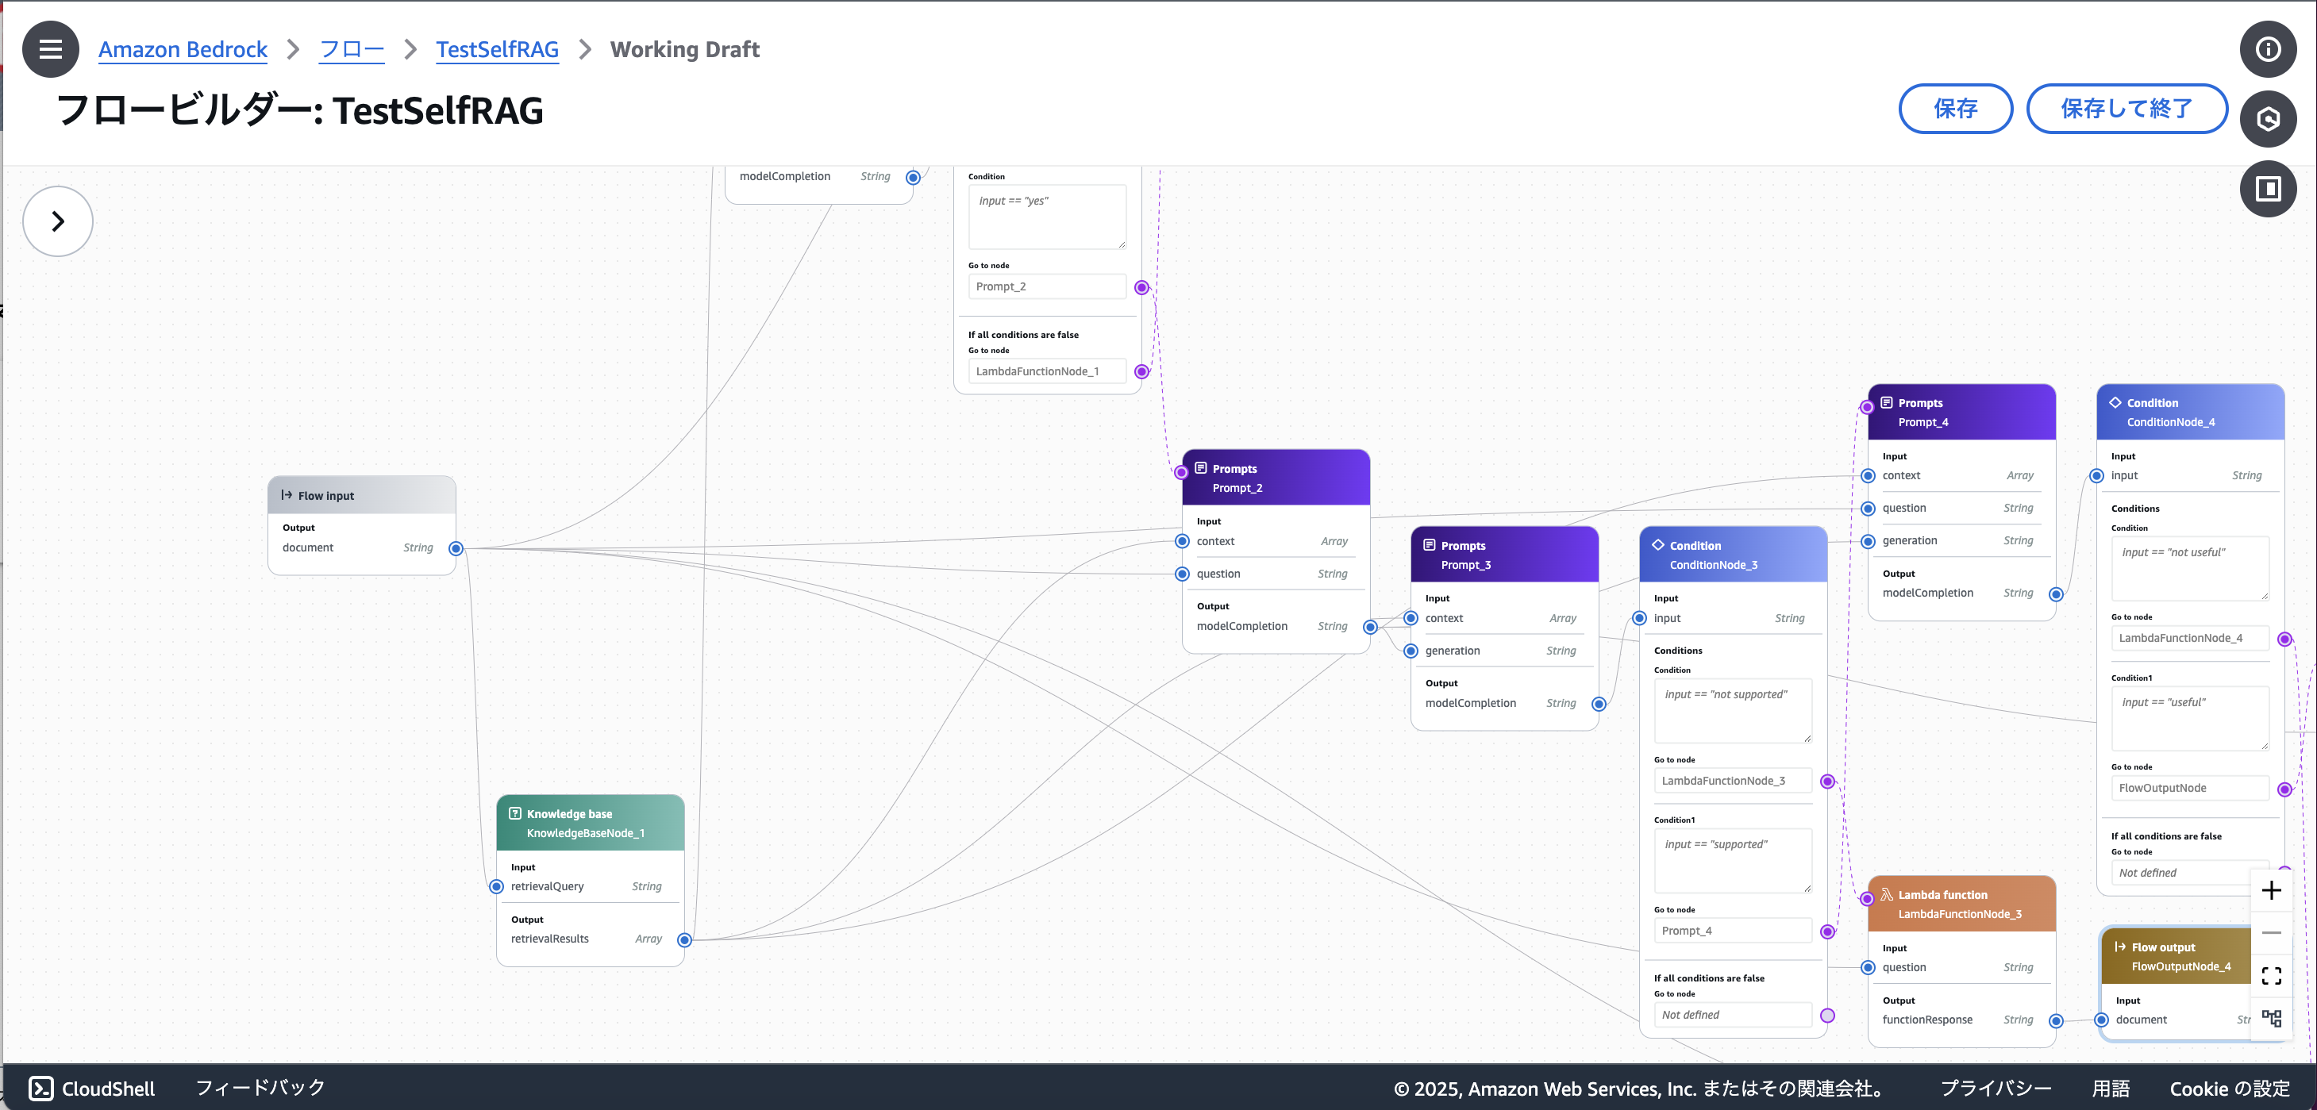The image size is (2317, 1110).
Task: Click the auto-layout tree icon
Action: tap(2271, 1018)
